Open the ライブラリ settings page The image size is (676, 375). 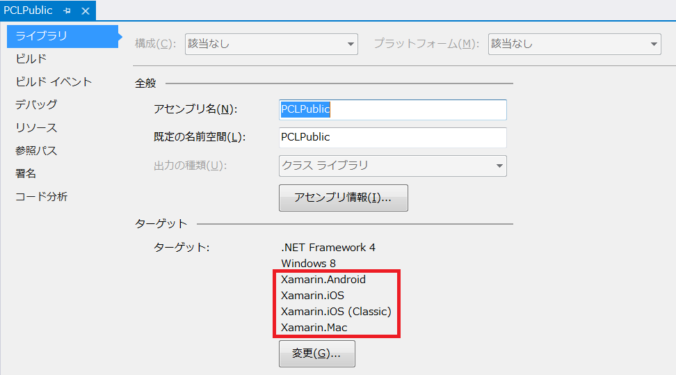point(41,36)
